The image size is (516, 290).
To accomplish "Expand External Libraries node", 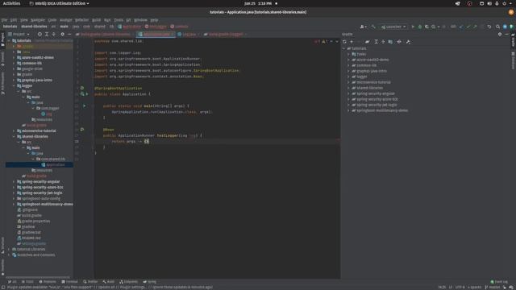I will coord(9,249).
